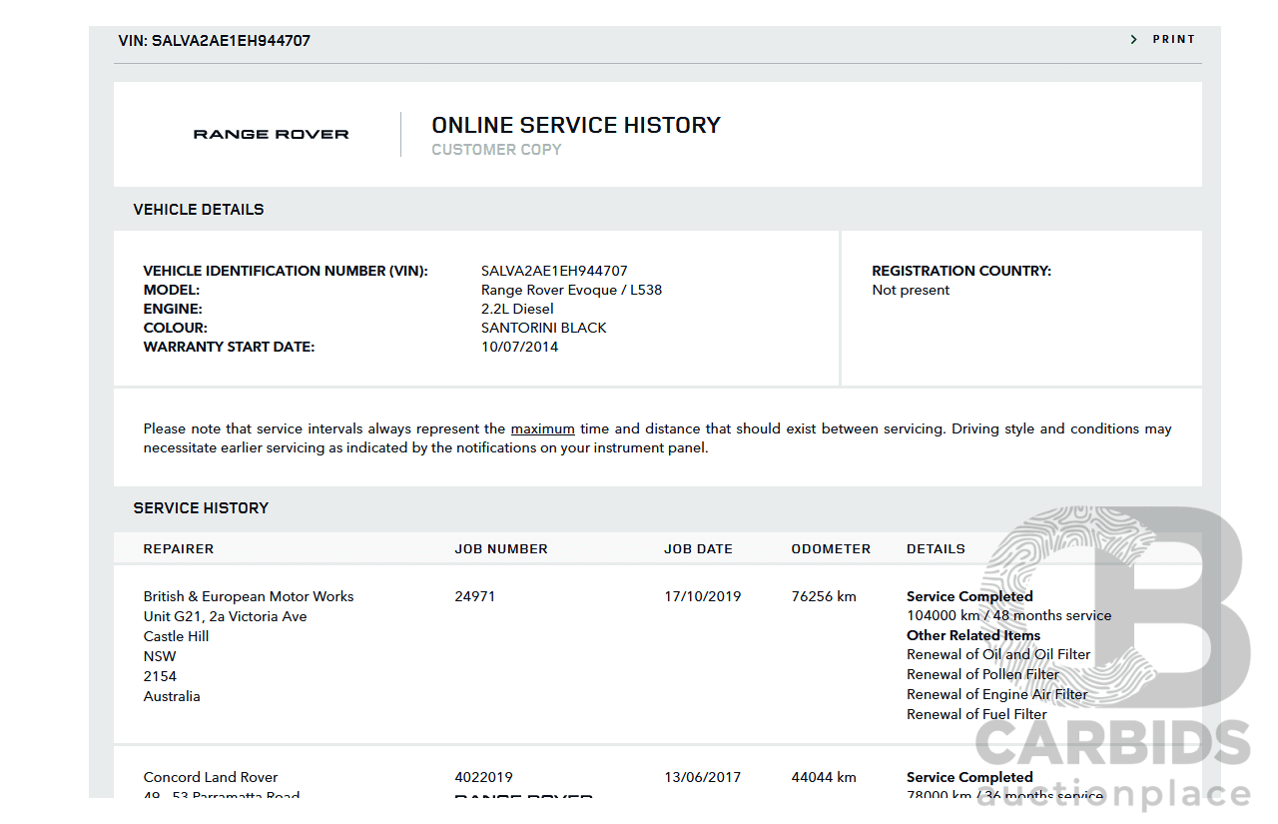Click job number 24971
The height and width of the screenshot is (824, 1278).
click(x=475, y=596)
